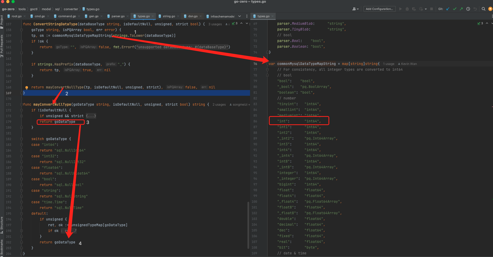Open the dsn.go editor tab

(193, 16)
